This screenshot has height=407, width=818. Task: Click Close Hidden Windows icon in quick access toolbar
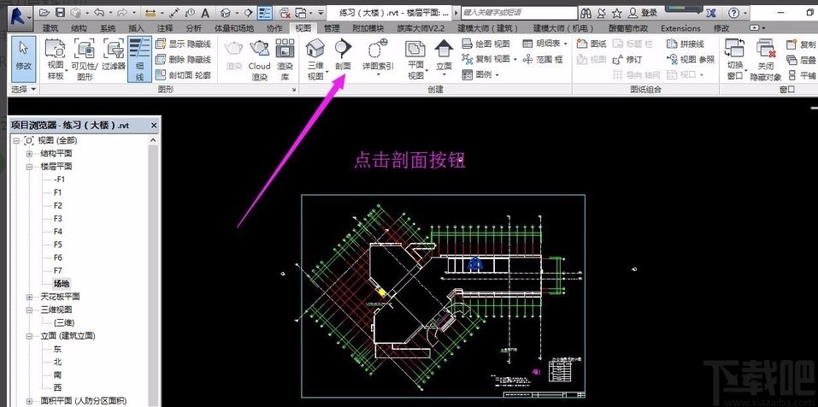click(285, 13)
